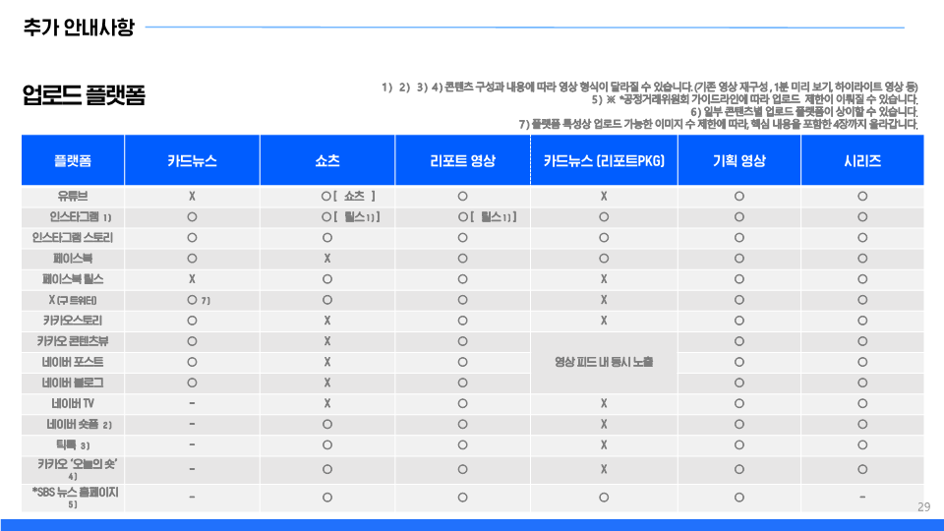Click the page number 29
The image size is (944, 531).
[x=924, y=507]
